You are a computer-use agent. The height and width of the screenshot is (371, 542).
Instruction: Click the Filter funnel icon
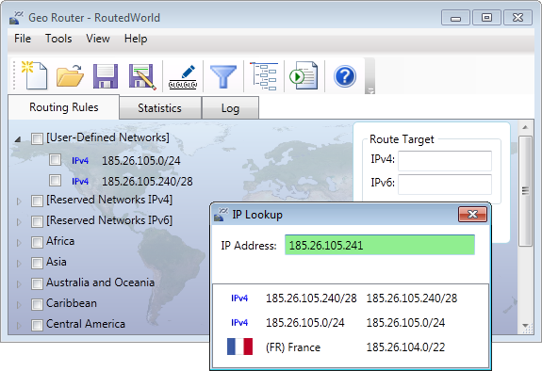click(x=223, y=76)
